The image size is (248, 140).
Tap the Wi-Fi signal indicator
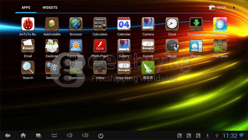click(241, 135)
